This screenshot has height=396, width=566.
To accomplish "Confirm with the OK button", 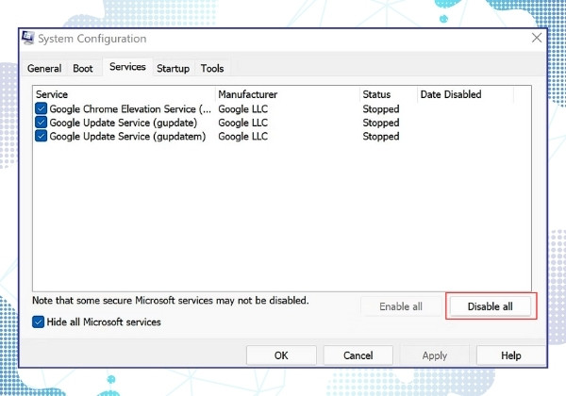I will click(x=281, y=355).
